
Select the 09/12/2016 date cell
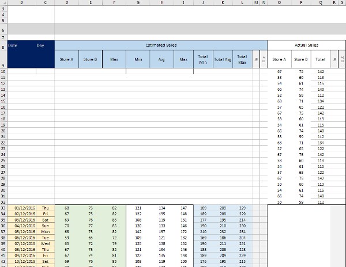[22, 255]
